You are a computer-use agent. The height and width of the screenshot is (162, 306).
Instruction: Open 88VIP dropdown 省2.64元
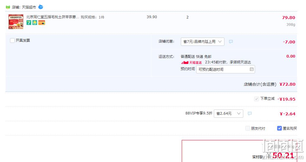(x=229, y=114)
